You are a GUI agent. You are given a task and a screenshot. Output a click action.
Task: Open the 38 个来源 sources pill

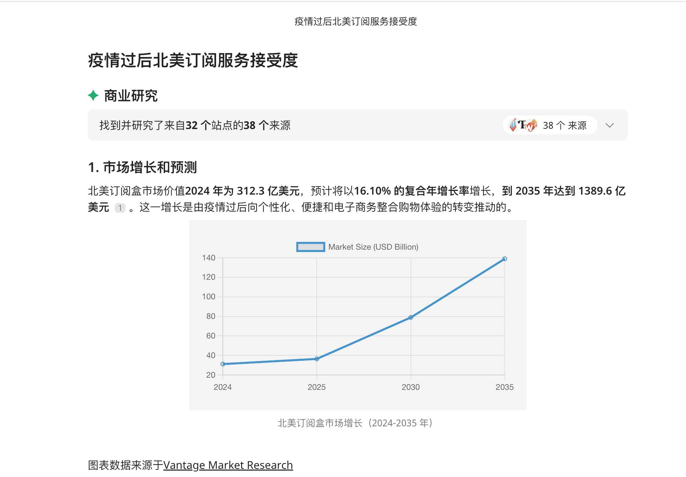pos(564,125)
